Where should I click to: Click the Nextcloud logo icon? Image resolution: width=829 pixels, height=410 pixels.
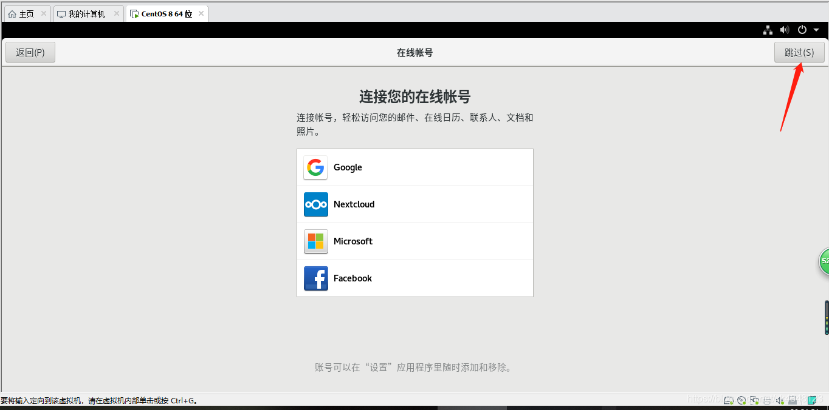pyautogui.click(x=315, y=204)
